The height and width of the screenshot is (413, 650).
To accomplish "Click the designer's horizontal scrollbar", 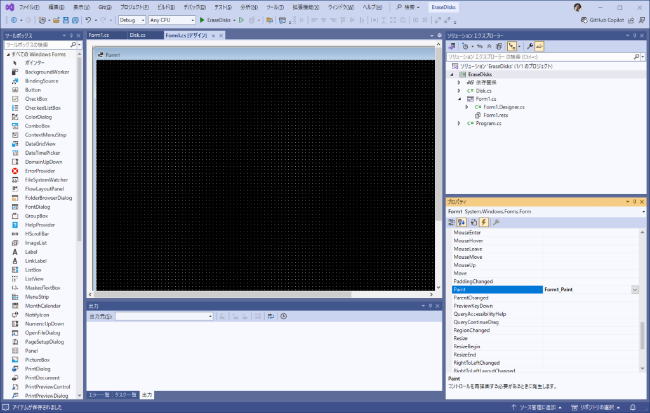I will 263,294.
